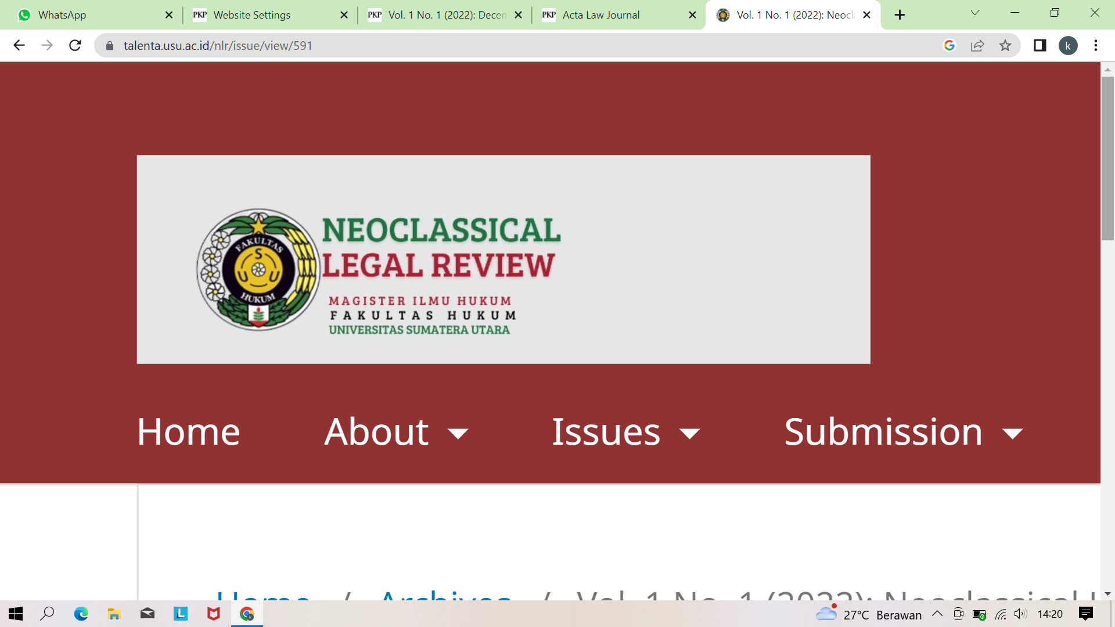Image resolution: width=1115 pixels, height=627 pixels.
Task: Expand the Issues dropdown menu
Action: pyautogui.click(x=626, y=432)
